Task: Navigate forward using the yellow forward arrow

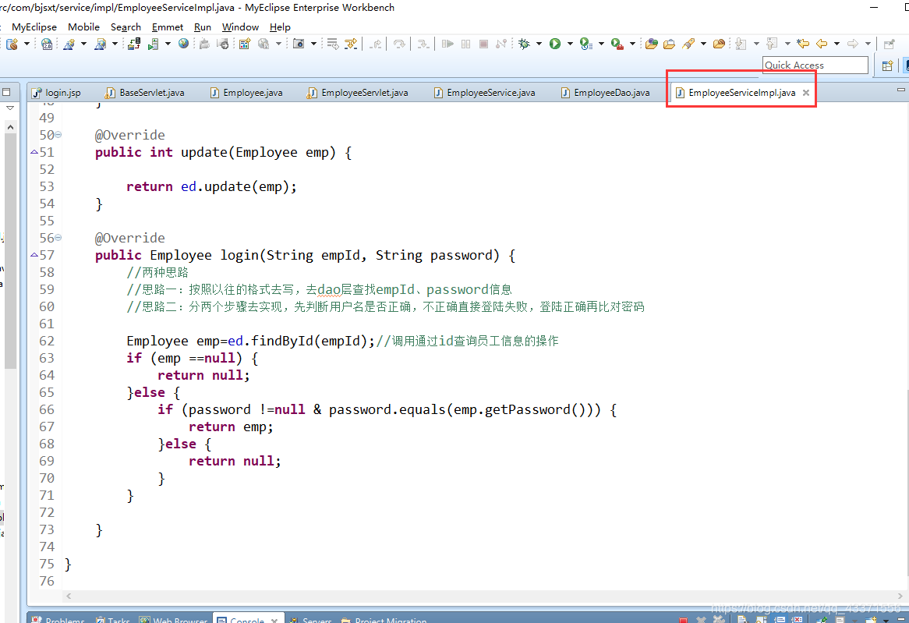Action: point(852,44)
